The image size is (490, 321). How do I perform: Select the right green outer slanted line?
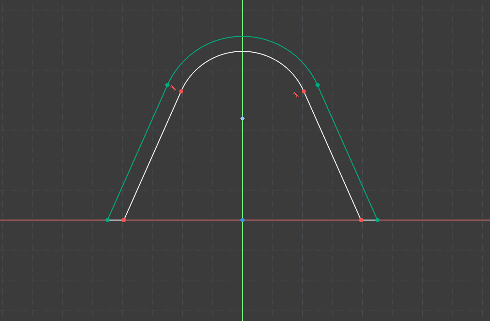point(347,152)
